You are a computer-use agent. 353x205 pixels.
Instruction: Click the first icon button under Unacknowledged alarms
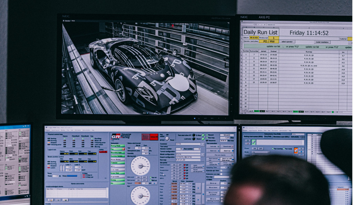click(x=50, y=200)
